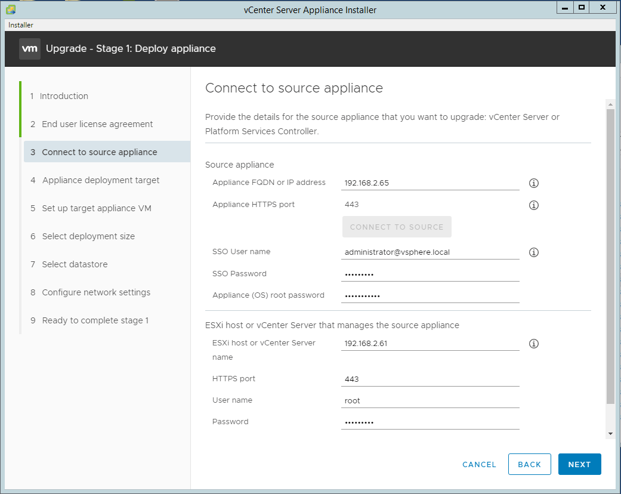Click info icon beside Appliance HTTPS port
Image resolution: width=621 pixels, height=494 pixels.
click(x=533, y=205)
